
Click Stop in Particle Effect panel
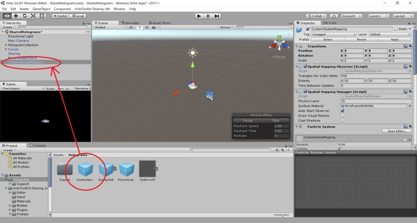click(x=276, y=120)
